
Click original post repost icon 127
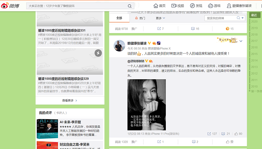(212, 134)
